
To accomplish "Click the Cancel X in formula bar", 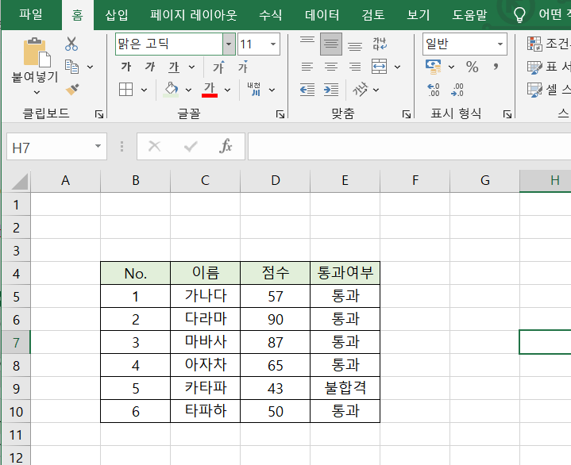I will point(154,146).
